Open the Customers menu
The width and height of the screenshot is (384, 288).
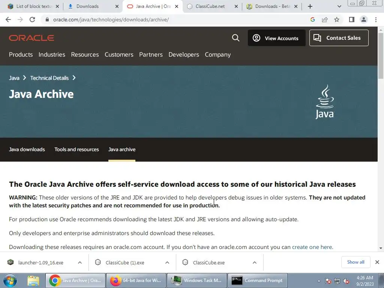pos(119,54)
